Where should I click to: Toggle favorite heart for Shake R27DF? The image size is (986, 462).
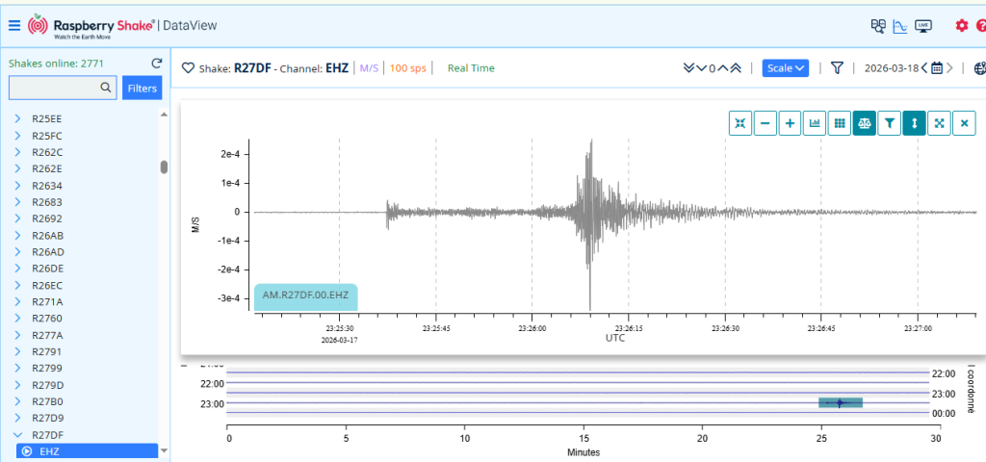pyautogui.click(x=189, y=68)
